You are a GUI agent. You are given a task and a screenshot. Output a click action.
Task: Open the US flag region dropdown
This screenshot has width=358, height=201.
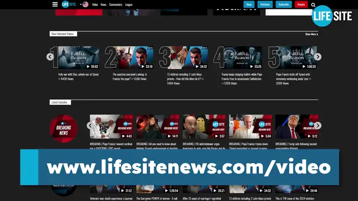click(x=84, y=4)
